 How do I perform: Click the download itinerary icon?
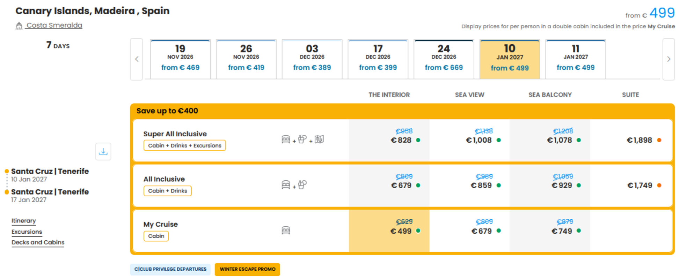click(103, 151)
